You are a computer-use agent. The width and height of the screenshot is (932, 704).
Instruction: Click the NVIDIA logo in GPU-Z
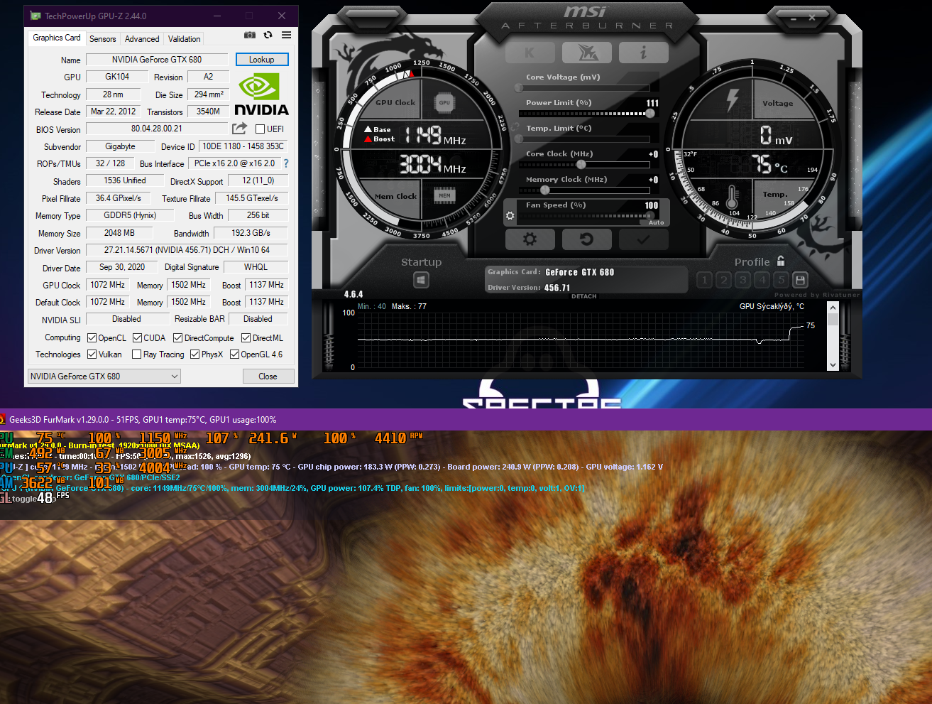pos(261,94)
